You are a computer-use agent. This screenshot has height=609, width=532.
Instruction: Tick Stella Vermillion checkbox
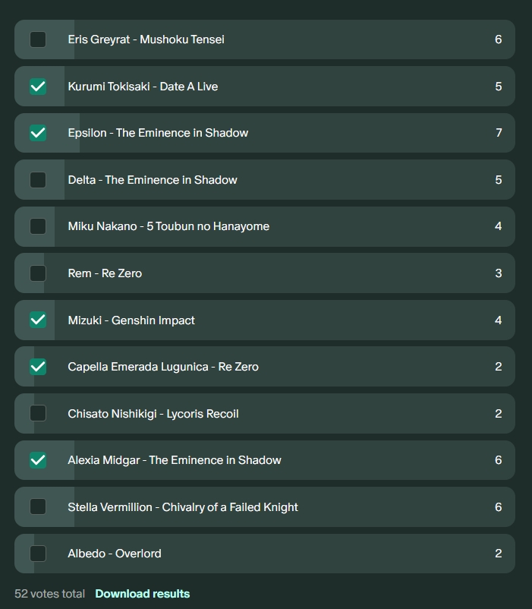click(x=38, y=506)
